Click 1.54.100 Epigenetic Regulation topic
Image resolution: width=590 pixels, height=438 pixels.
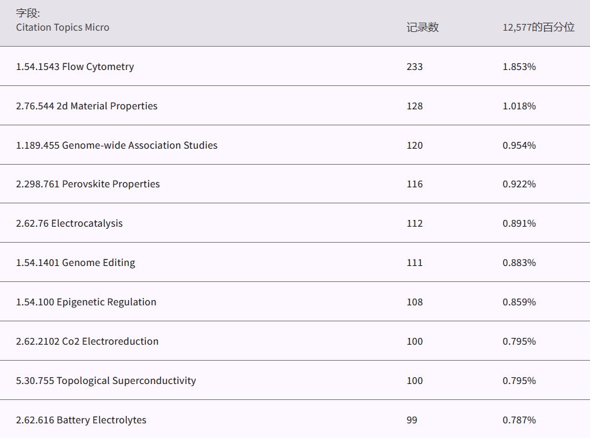86,302
